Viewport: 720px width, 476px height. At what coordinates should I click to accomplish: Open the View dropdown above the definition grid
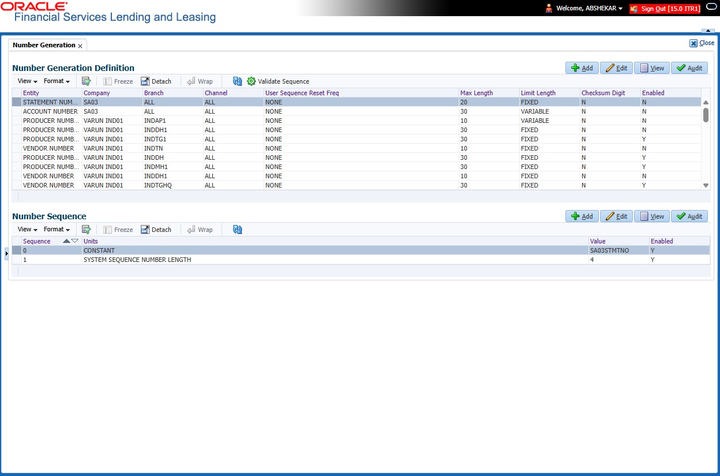[x=26, y=81]
